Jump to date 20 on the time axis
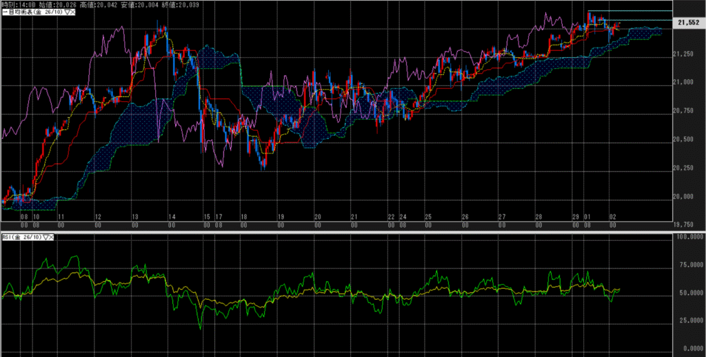 pos(317,216)
